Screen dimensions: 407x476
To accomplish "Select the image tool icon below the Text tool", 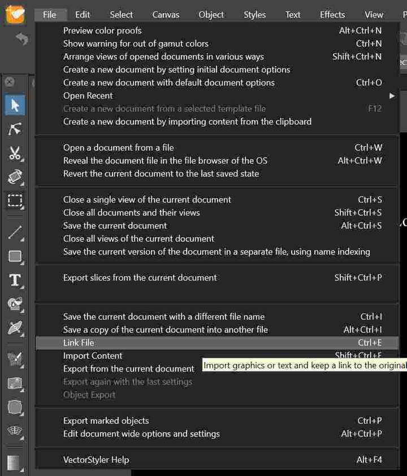I will coord(15,304).
